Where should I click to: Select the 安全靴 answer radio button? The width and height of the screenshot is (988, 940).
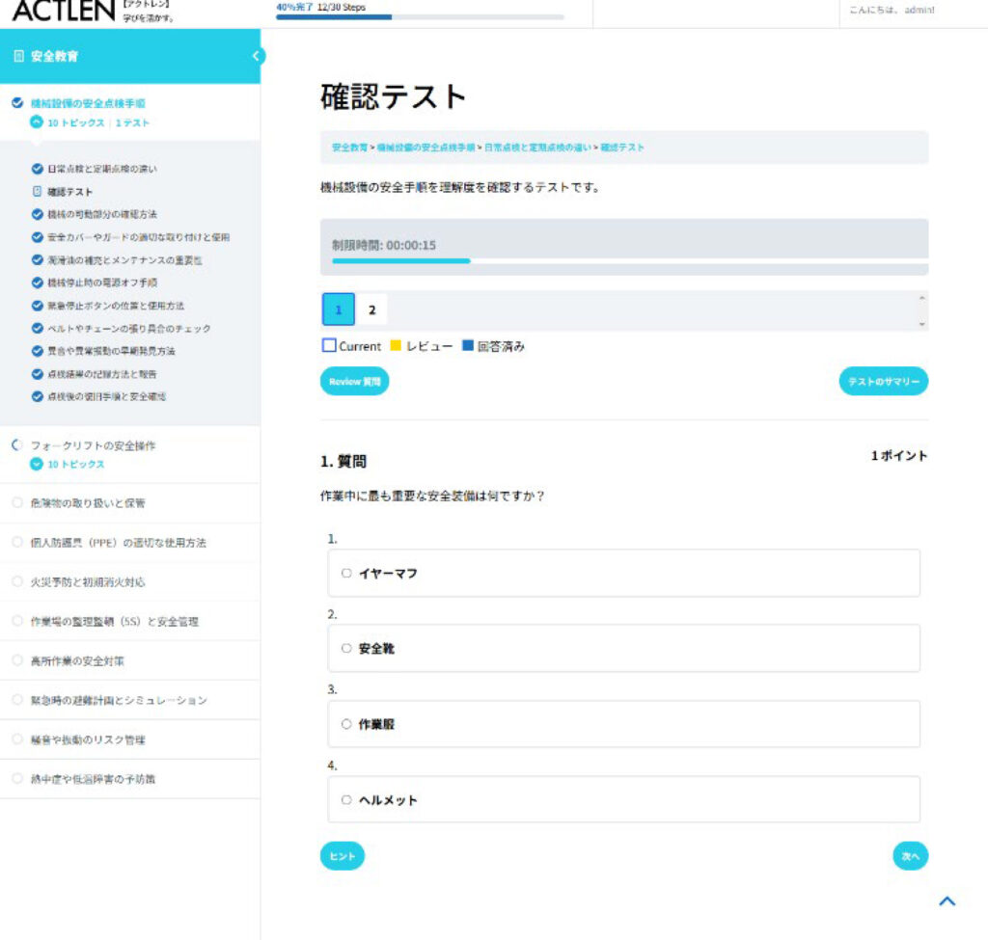pyautogui.click(x=346, y=648)
